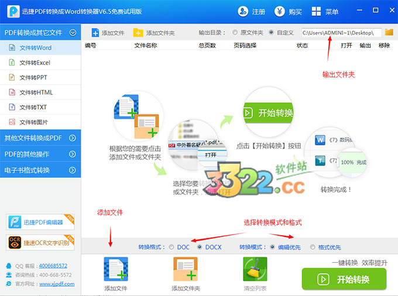Select 文件转HTML menu item
Screen dimensions: 398x296
pyautogui.click(x=40, y=92)
